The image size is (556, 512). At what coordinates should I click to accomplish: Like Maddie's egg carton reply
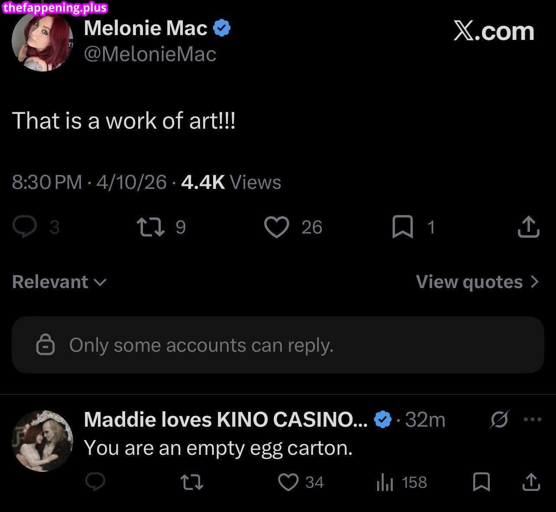[x=288, y=482]
